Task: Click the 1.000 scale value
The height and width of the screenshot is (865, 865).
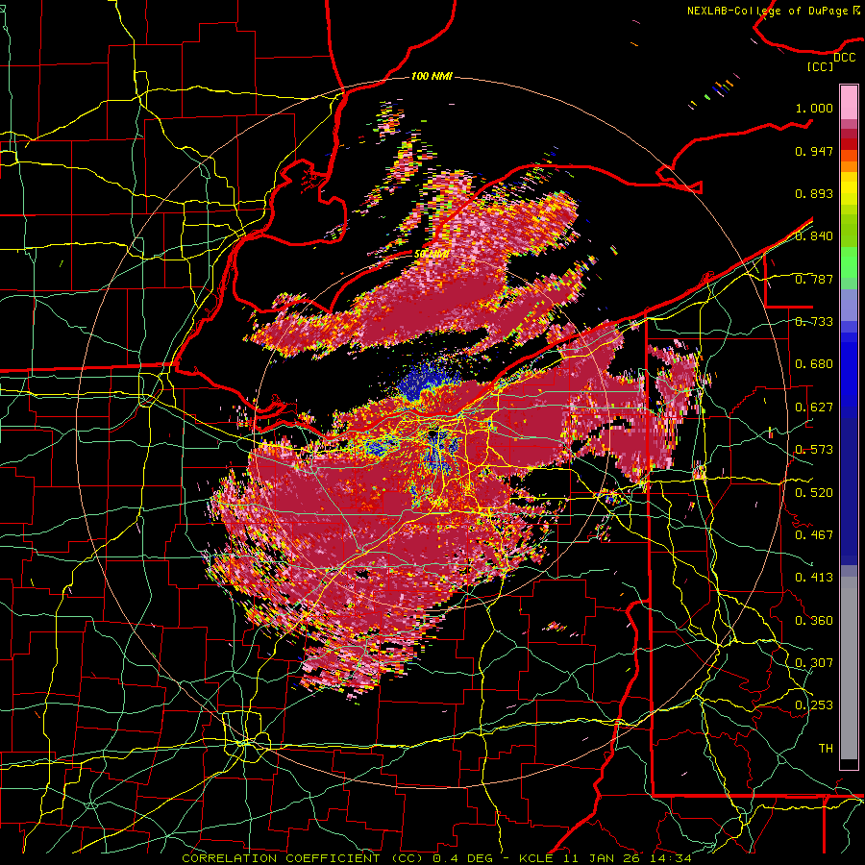Action: coord(814,108)
